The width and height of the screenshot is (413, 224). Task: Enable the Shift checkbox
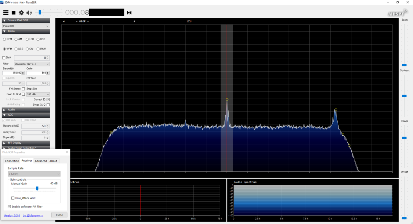click(x=4, y=58)
